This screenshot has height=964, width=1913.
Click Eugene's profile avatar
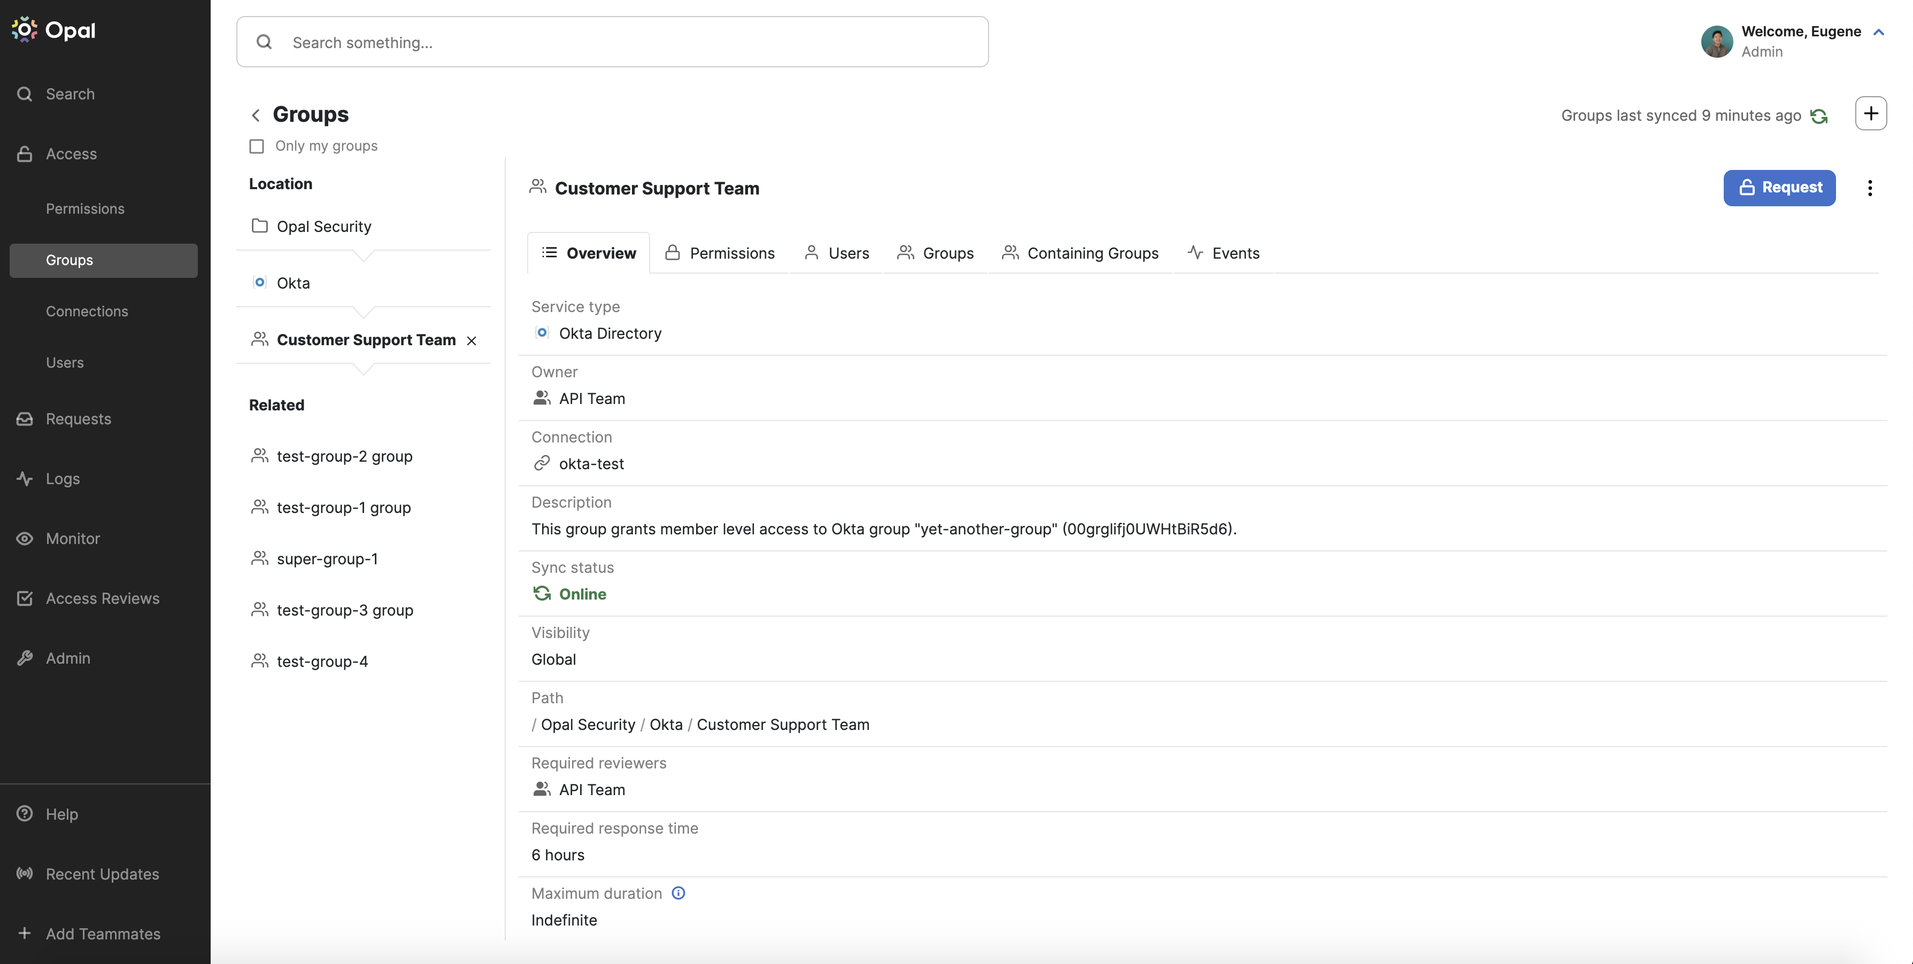[x=1716, y=42]
